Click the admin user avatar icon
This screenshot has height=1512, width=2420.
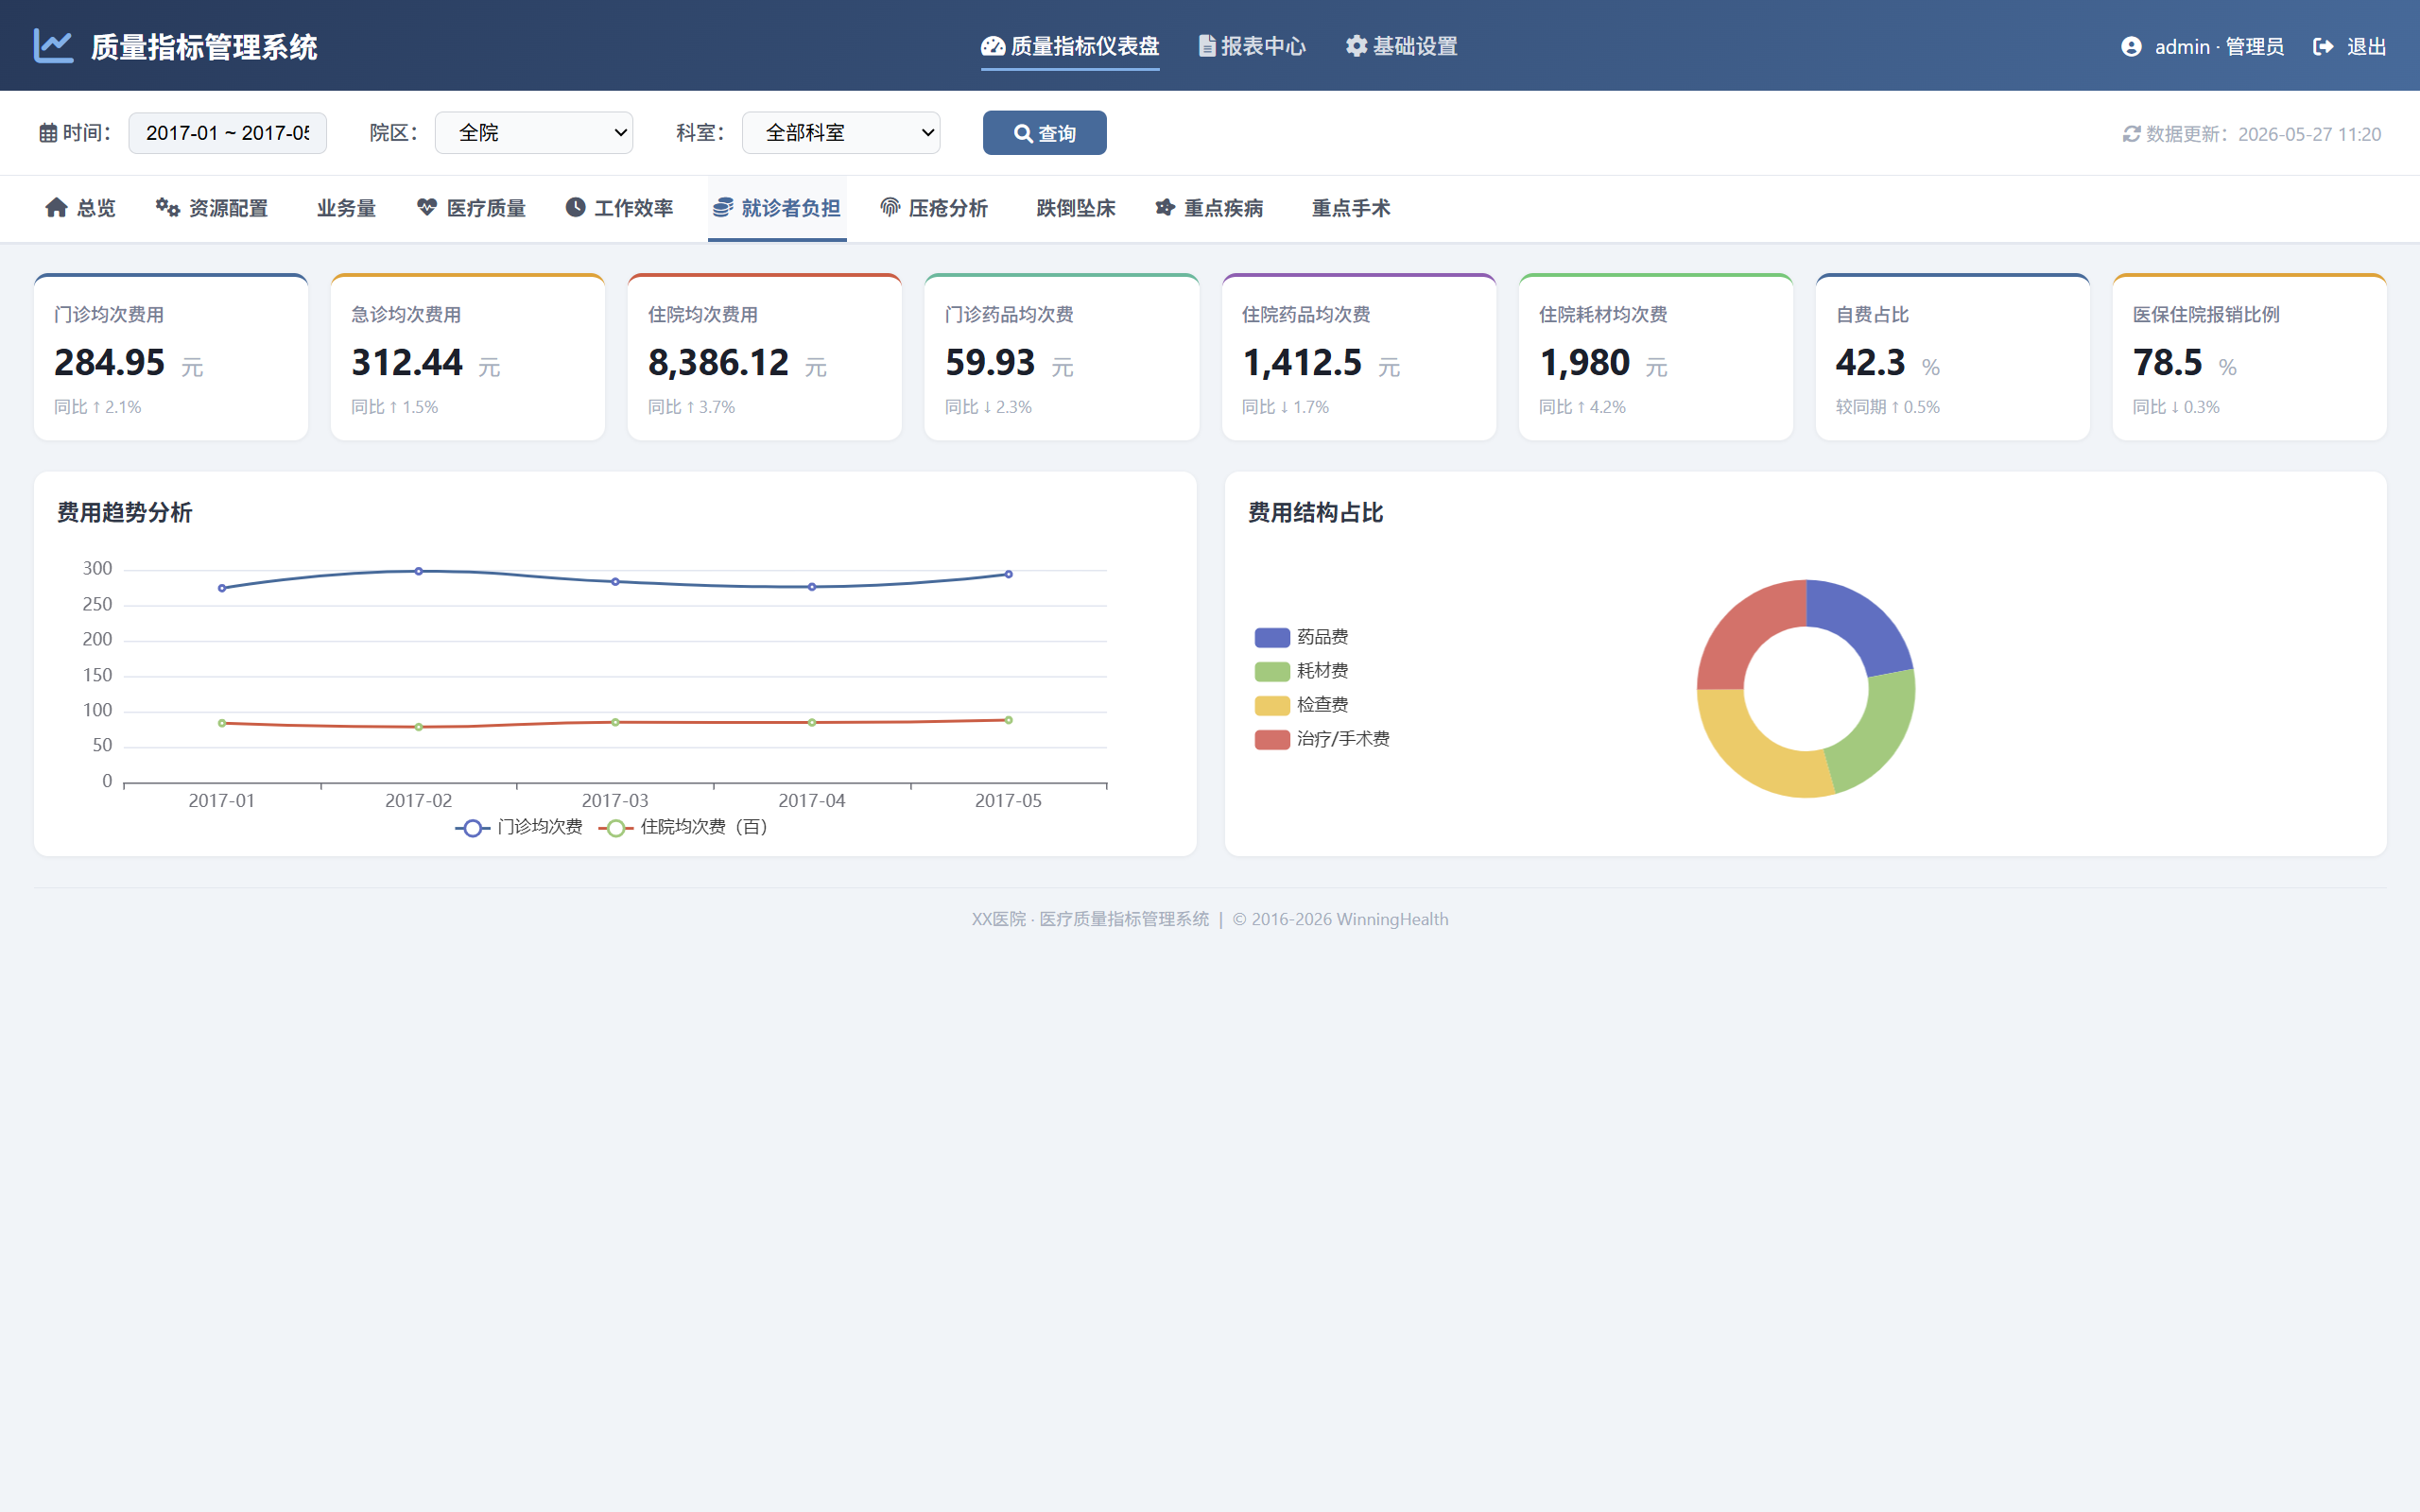tap(2131, 47)
